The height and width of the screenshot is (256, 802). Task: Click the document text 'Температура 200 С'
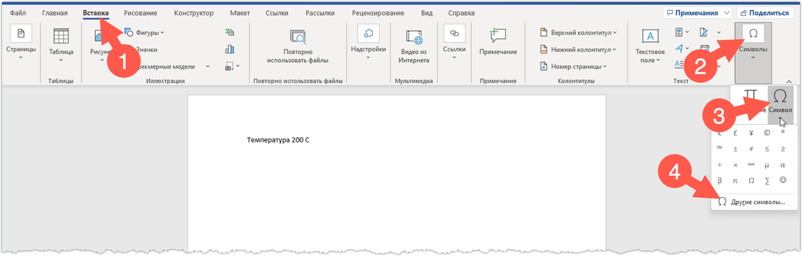tap(279, 140)
